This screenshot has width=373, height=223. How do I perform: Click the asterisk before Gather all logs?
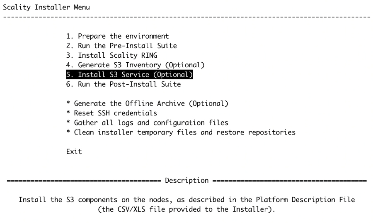coord(68,122)
